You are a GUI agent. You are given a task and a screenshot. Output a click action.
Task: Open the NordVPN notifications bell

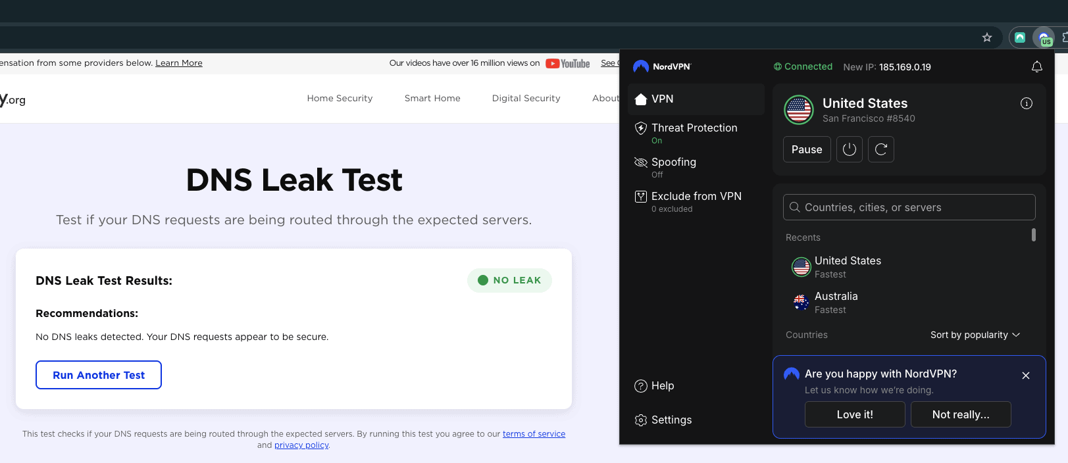[1037, 66]
